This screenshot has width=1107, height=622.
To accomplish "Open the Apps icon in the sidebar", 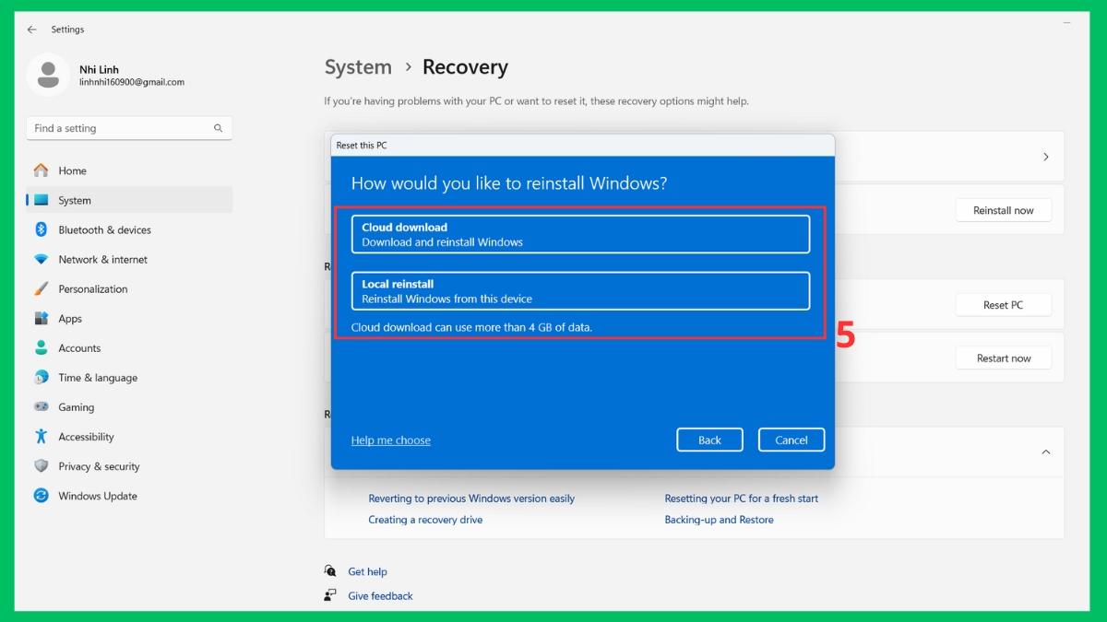I will coord(42,318).
